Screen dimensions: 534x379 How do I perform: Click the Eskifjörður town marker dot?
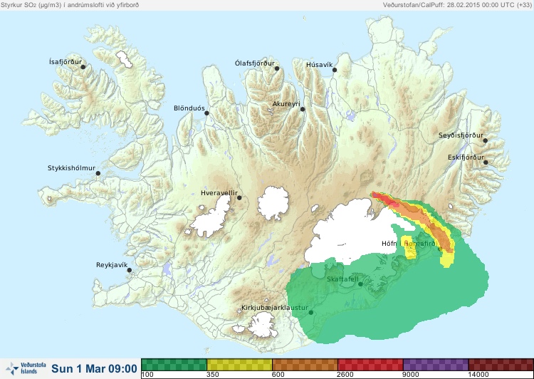click(486, 162)
